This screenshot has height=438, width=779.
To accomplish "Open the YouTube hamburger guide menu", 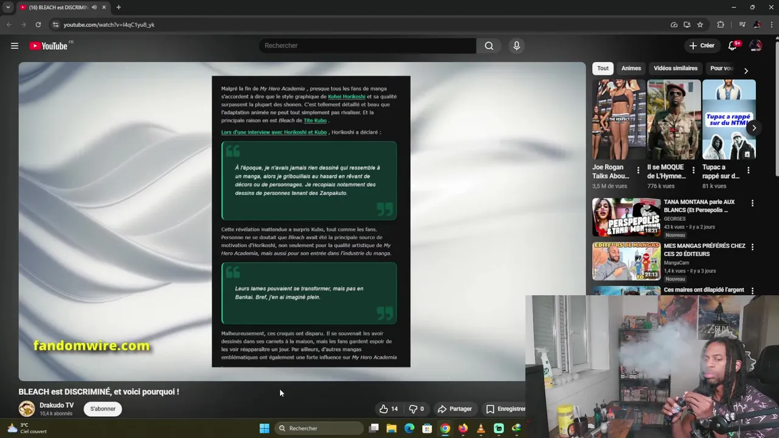I will pos(15,46).
